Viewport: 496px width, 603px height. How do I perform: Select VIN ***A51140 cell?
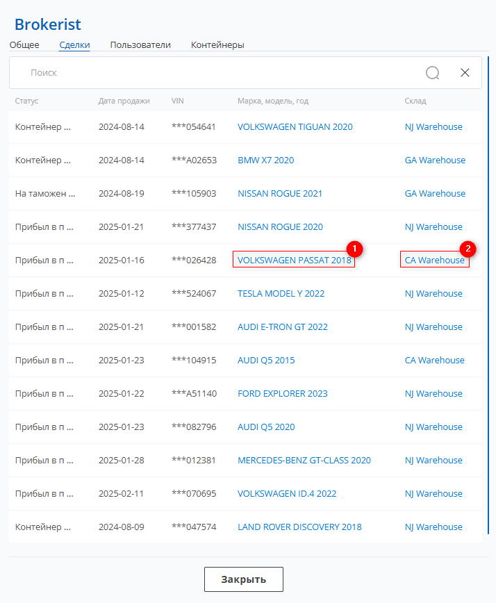pyautogui.click(x=195, y=394)
